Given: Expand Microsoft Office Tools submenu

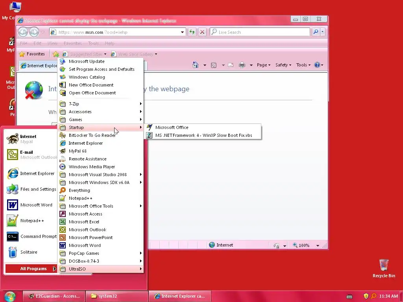Looking at the screenshot, I should [x=100, y=206].
